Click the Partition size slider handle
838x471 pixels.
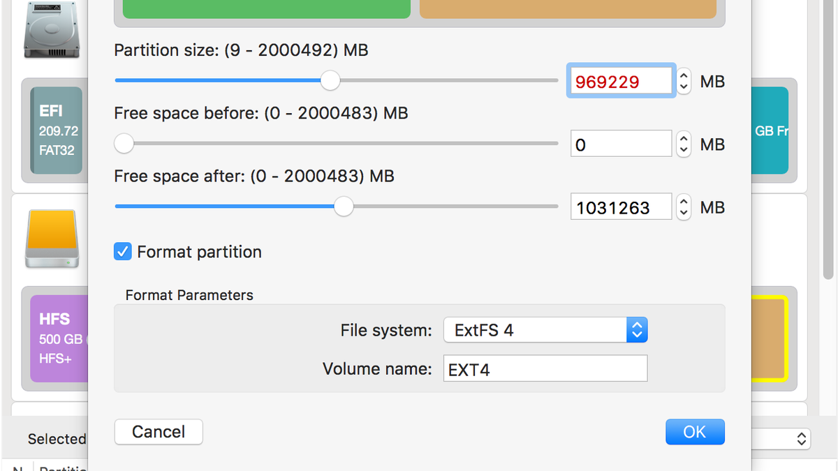(330, 80)
